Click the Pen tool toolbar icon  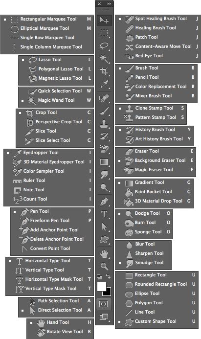(x=104, y=202)
